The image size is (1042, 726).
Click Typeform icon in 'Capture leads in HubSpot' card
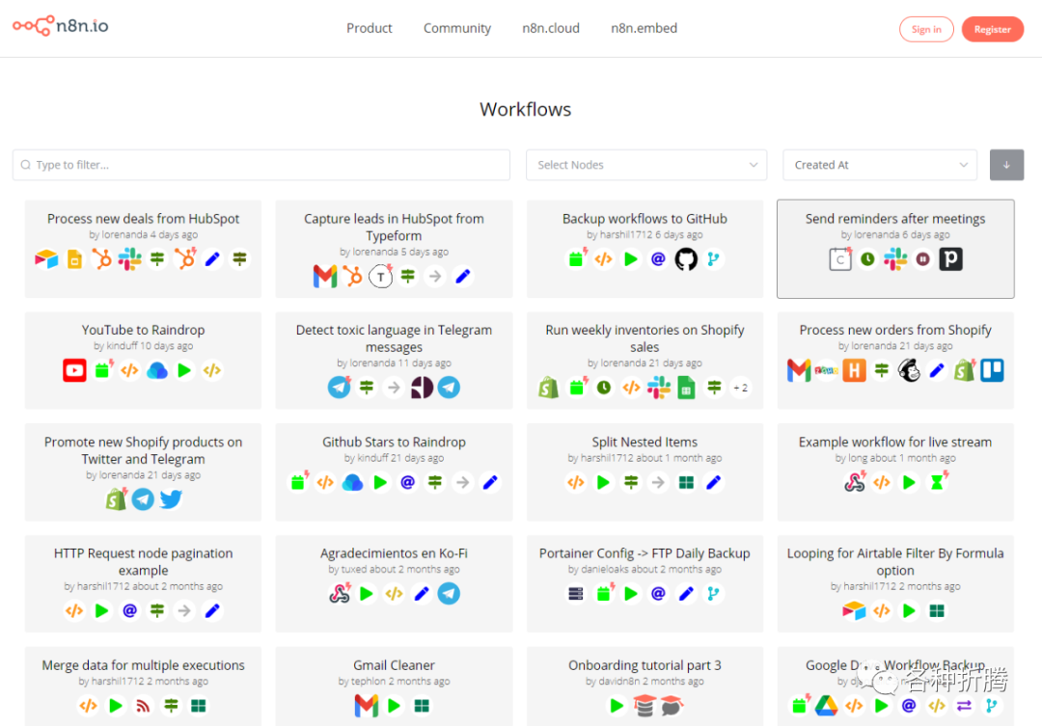coord(381,277)
